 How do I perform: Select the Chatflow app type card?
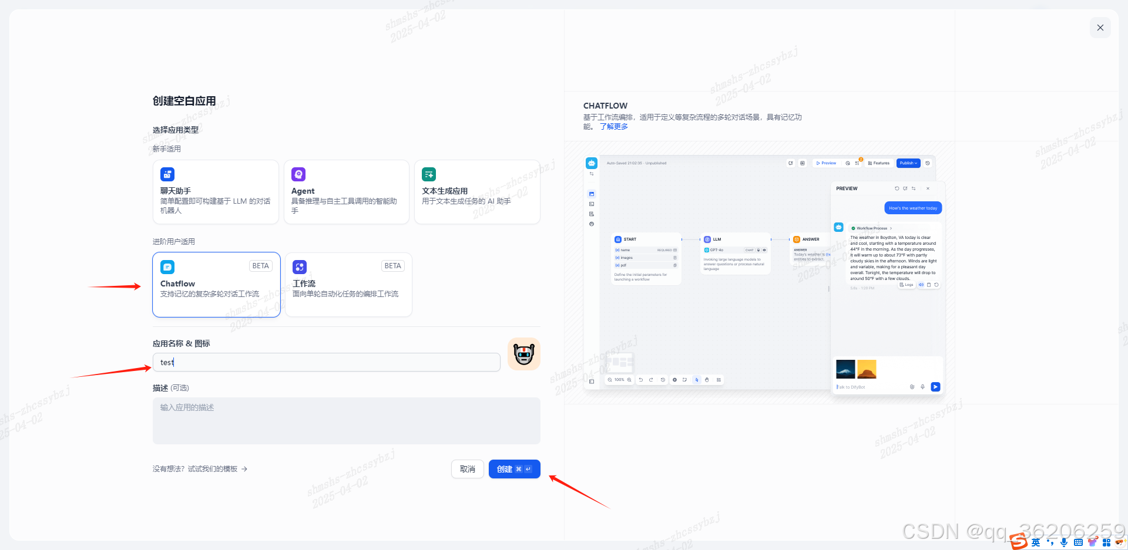tap(216, 285)
